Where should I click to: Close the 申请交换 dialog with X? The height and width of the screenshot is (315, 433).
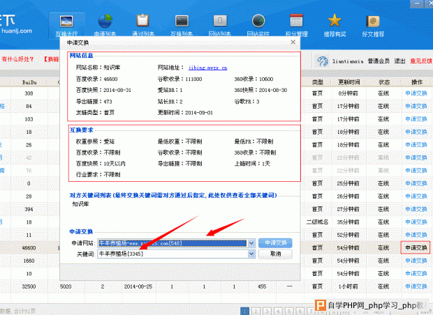[293, 43]
